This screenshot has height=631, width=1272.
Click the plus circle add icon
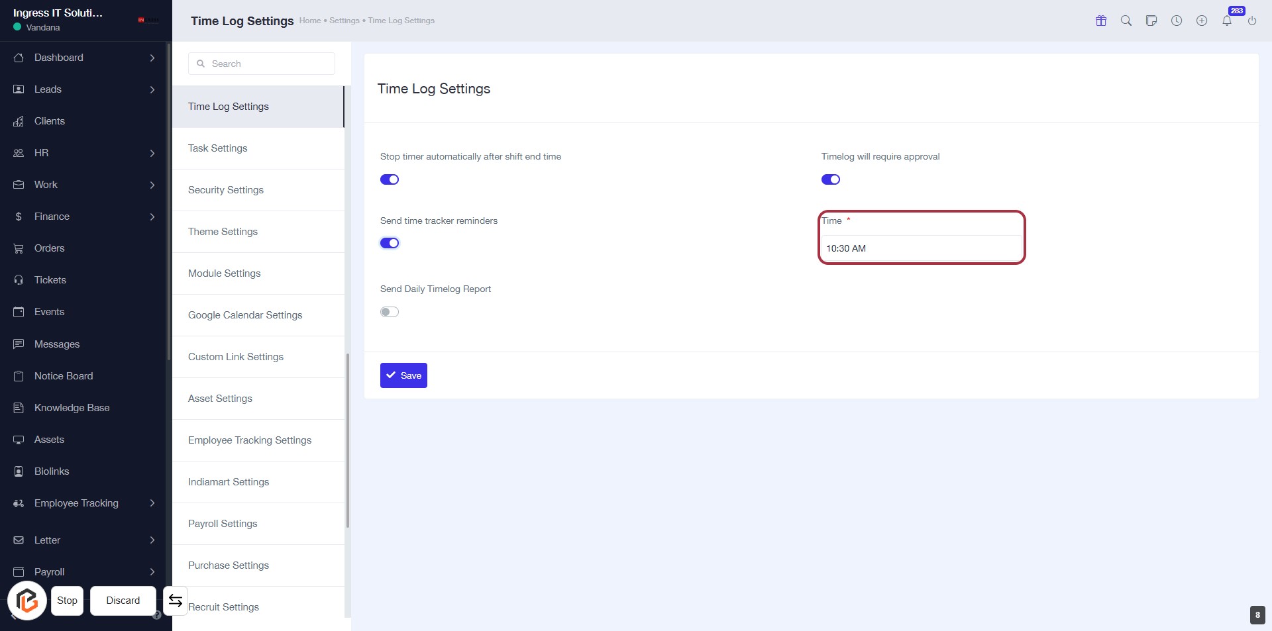(x=1202, y=21)
